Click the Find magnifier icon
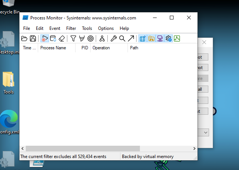 [122, 38]
